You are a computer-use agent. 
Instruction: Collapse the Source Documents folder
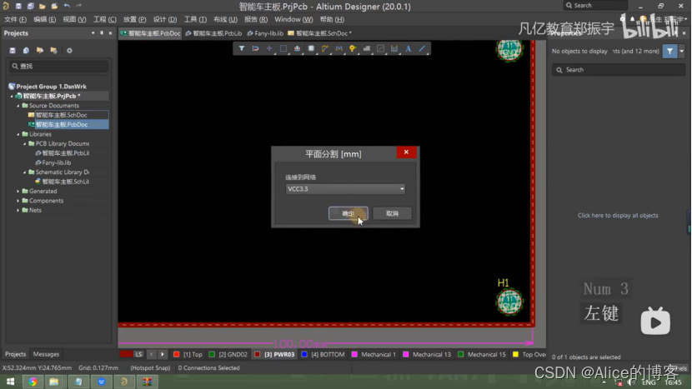pos(18,106)
